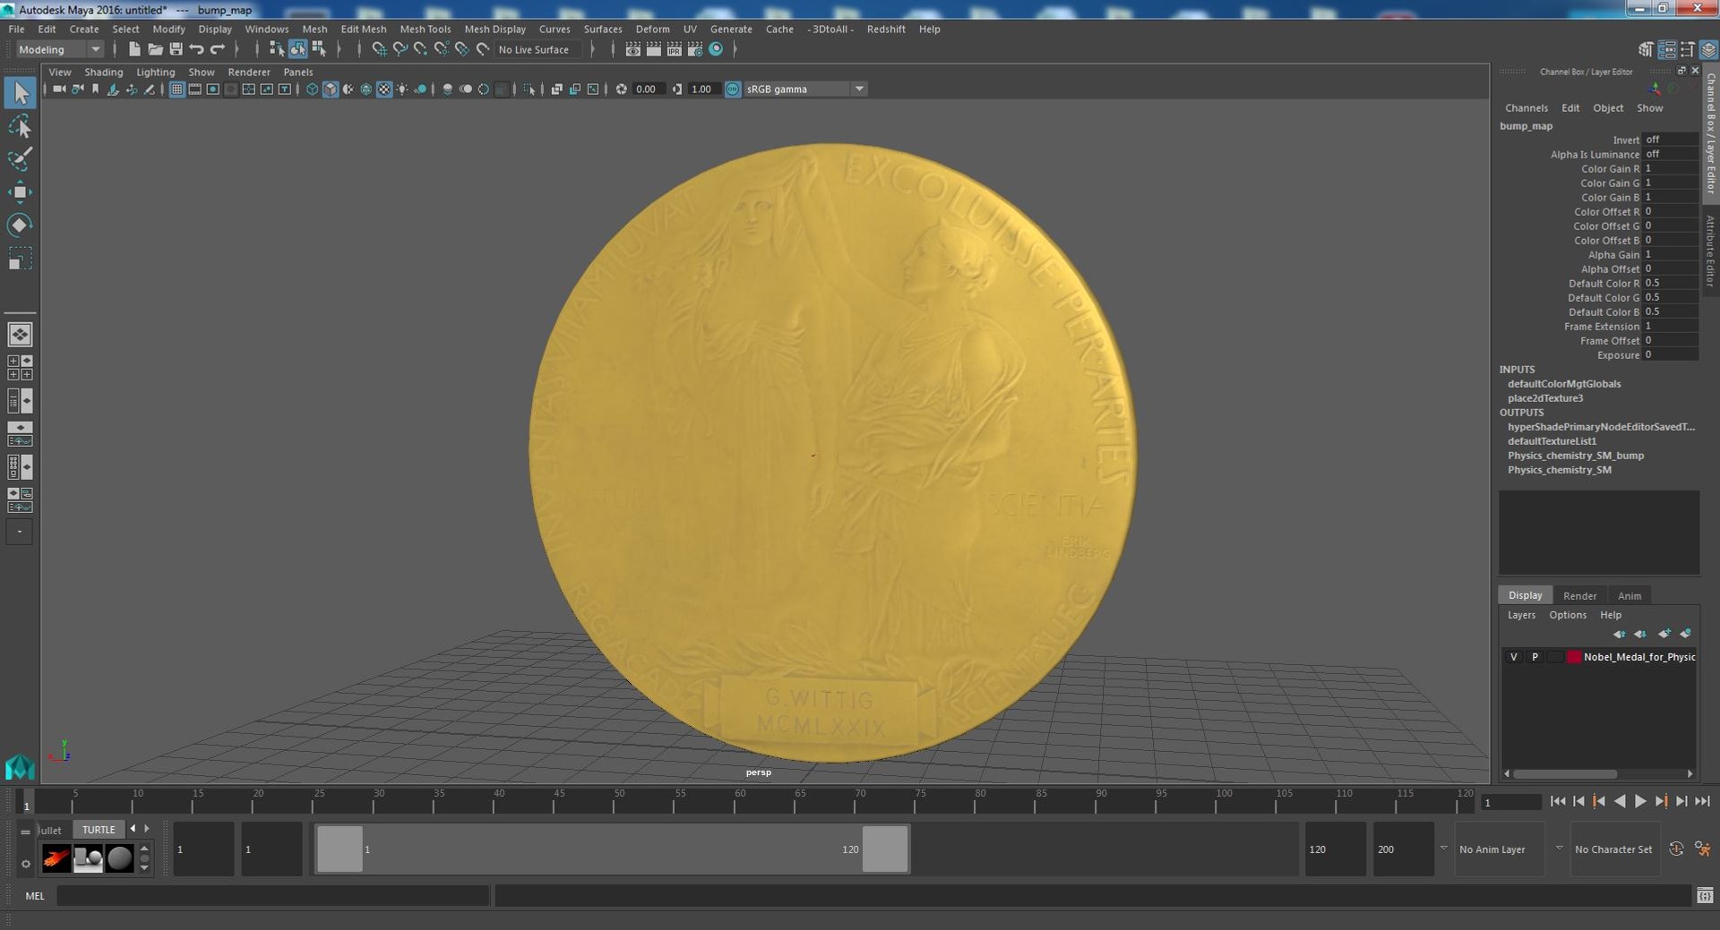Activate the Paint Selection tool

[20, 159]
